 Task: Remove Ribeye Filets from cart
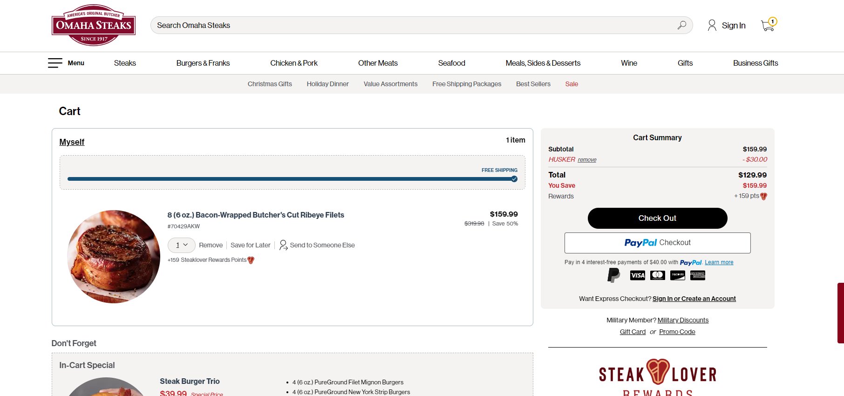pos(211,245)
